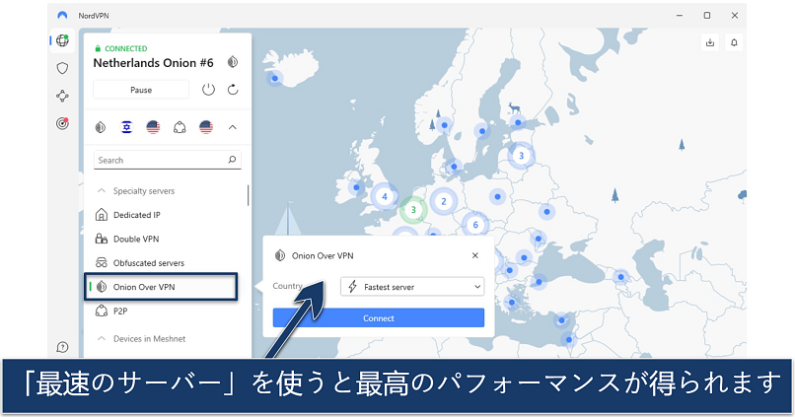Open the Fastest server country dropdown
This screenshot has width=795, height=417.
[x=412, y=286]
